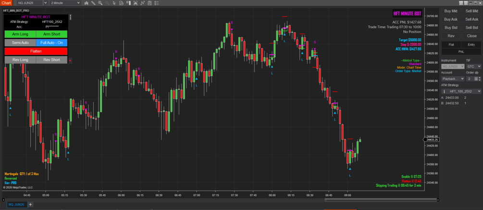Screen dimensions: 483x210
Task: Click the ATM Strategy info icon
Action: pyautogui.click(x=444, y=91)
